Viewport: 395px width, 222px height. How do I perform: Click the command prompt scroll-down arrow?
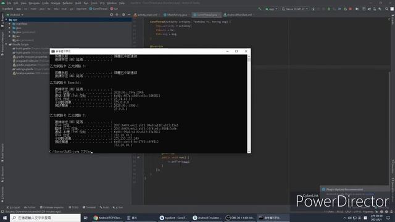point(249,151)
